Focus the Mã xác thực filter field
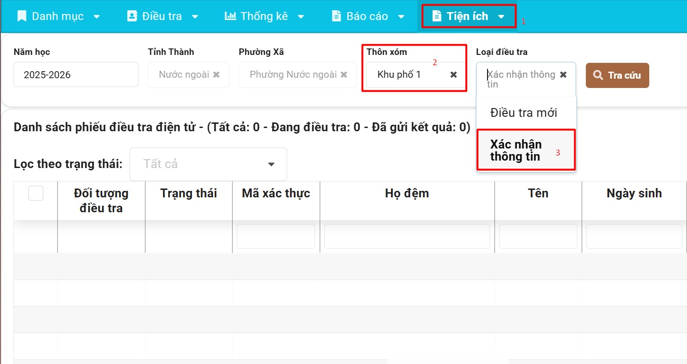 [x=276, y=236]
